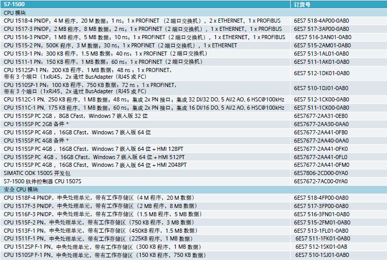This screenshot has height=260, width=387.
Task: Click order number 6ES7 517-3AP00-0AB0
Action: [x=322, y=29]
